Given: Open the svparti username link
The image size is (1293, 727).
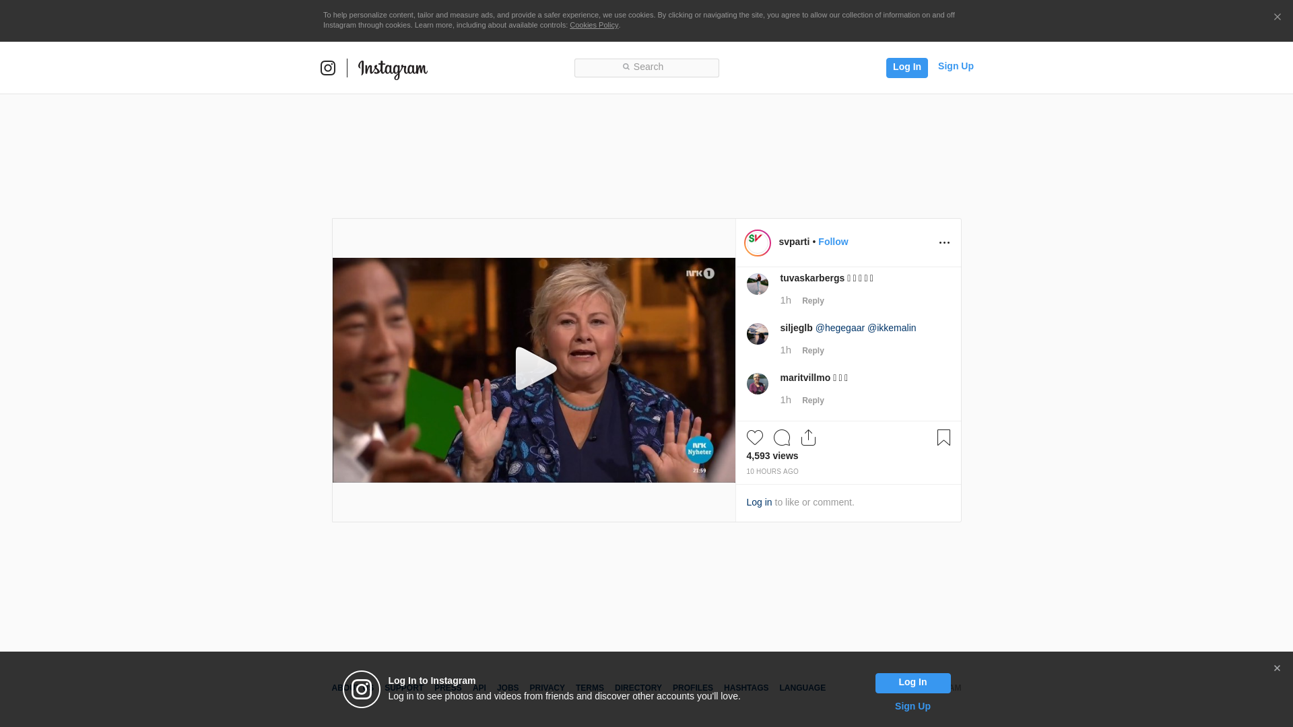Looking at the screenshot, I should 794,242.
